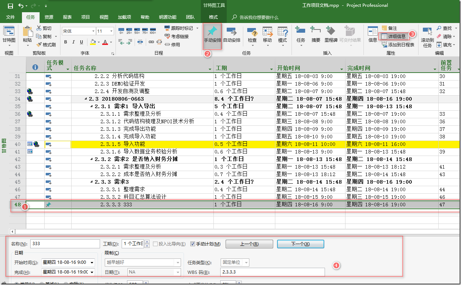Screen dimensions: 461x285
Task: Toggle Italic formatting
Action: click(73, 42)
